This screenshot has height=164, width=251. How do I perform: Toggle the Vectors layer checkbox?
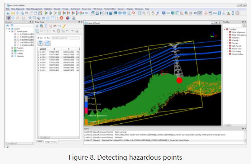tap(12, 51)
